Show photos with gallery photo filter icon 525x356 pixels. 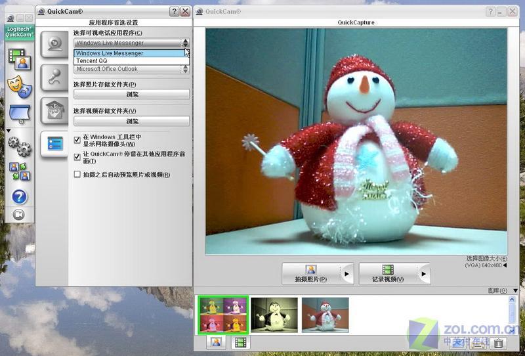tap(216, 342)
